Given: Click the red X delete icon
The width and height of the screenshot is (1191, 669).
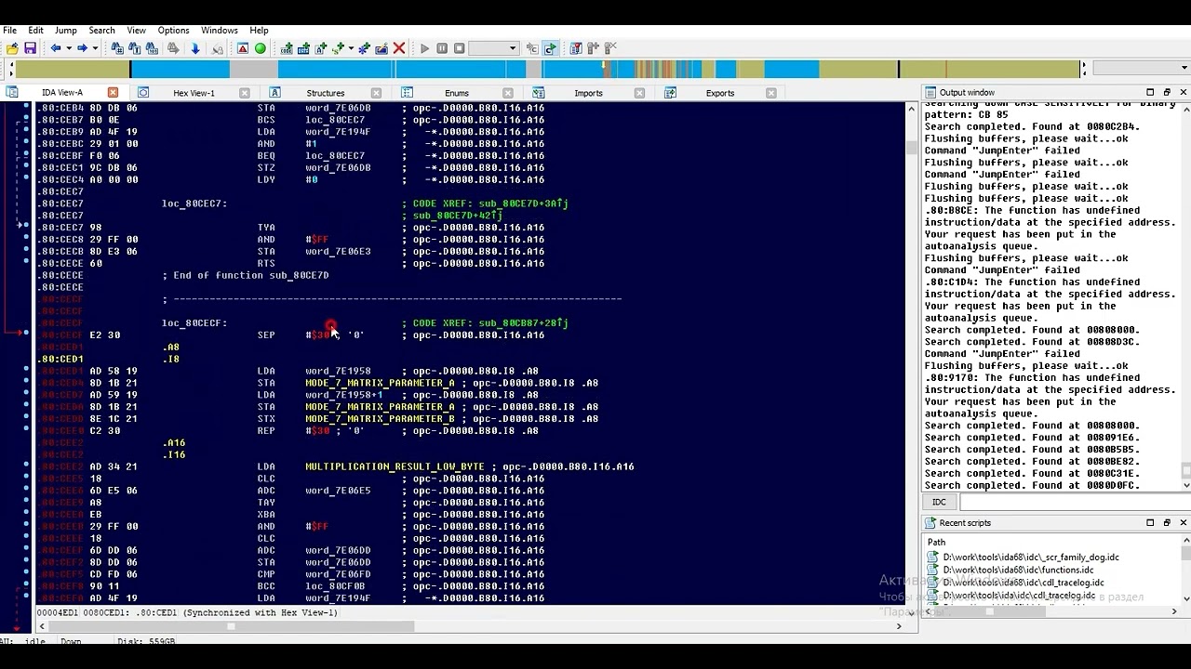Looking at the screenshot, I should click(x=399, y=48).
